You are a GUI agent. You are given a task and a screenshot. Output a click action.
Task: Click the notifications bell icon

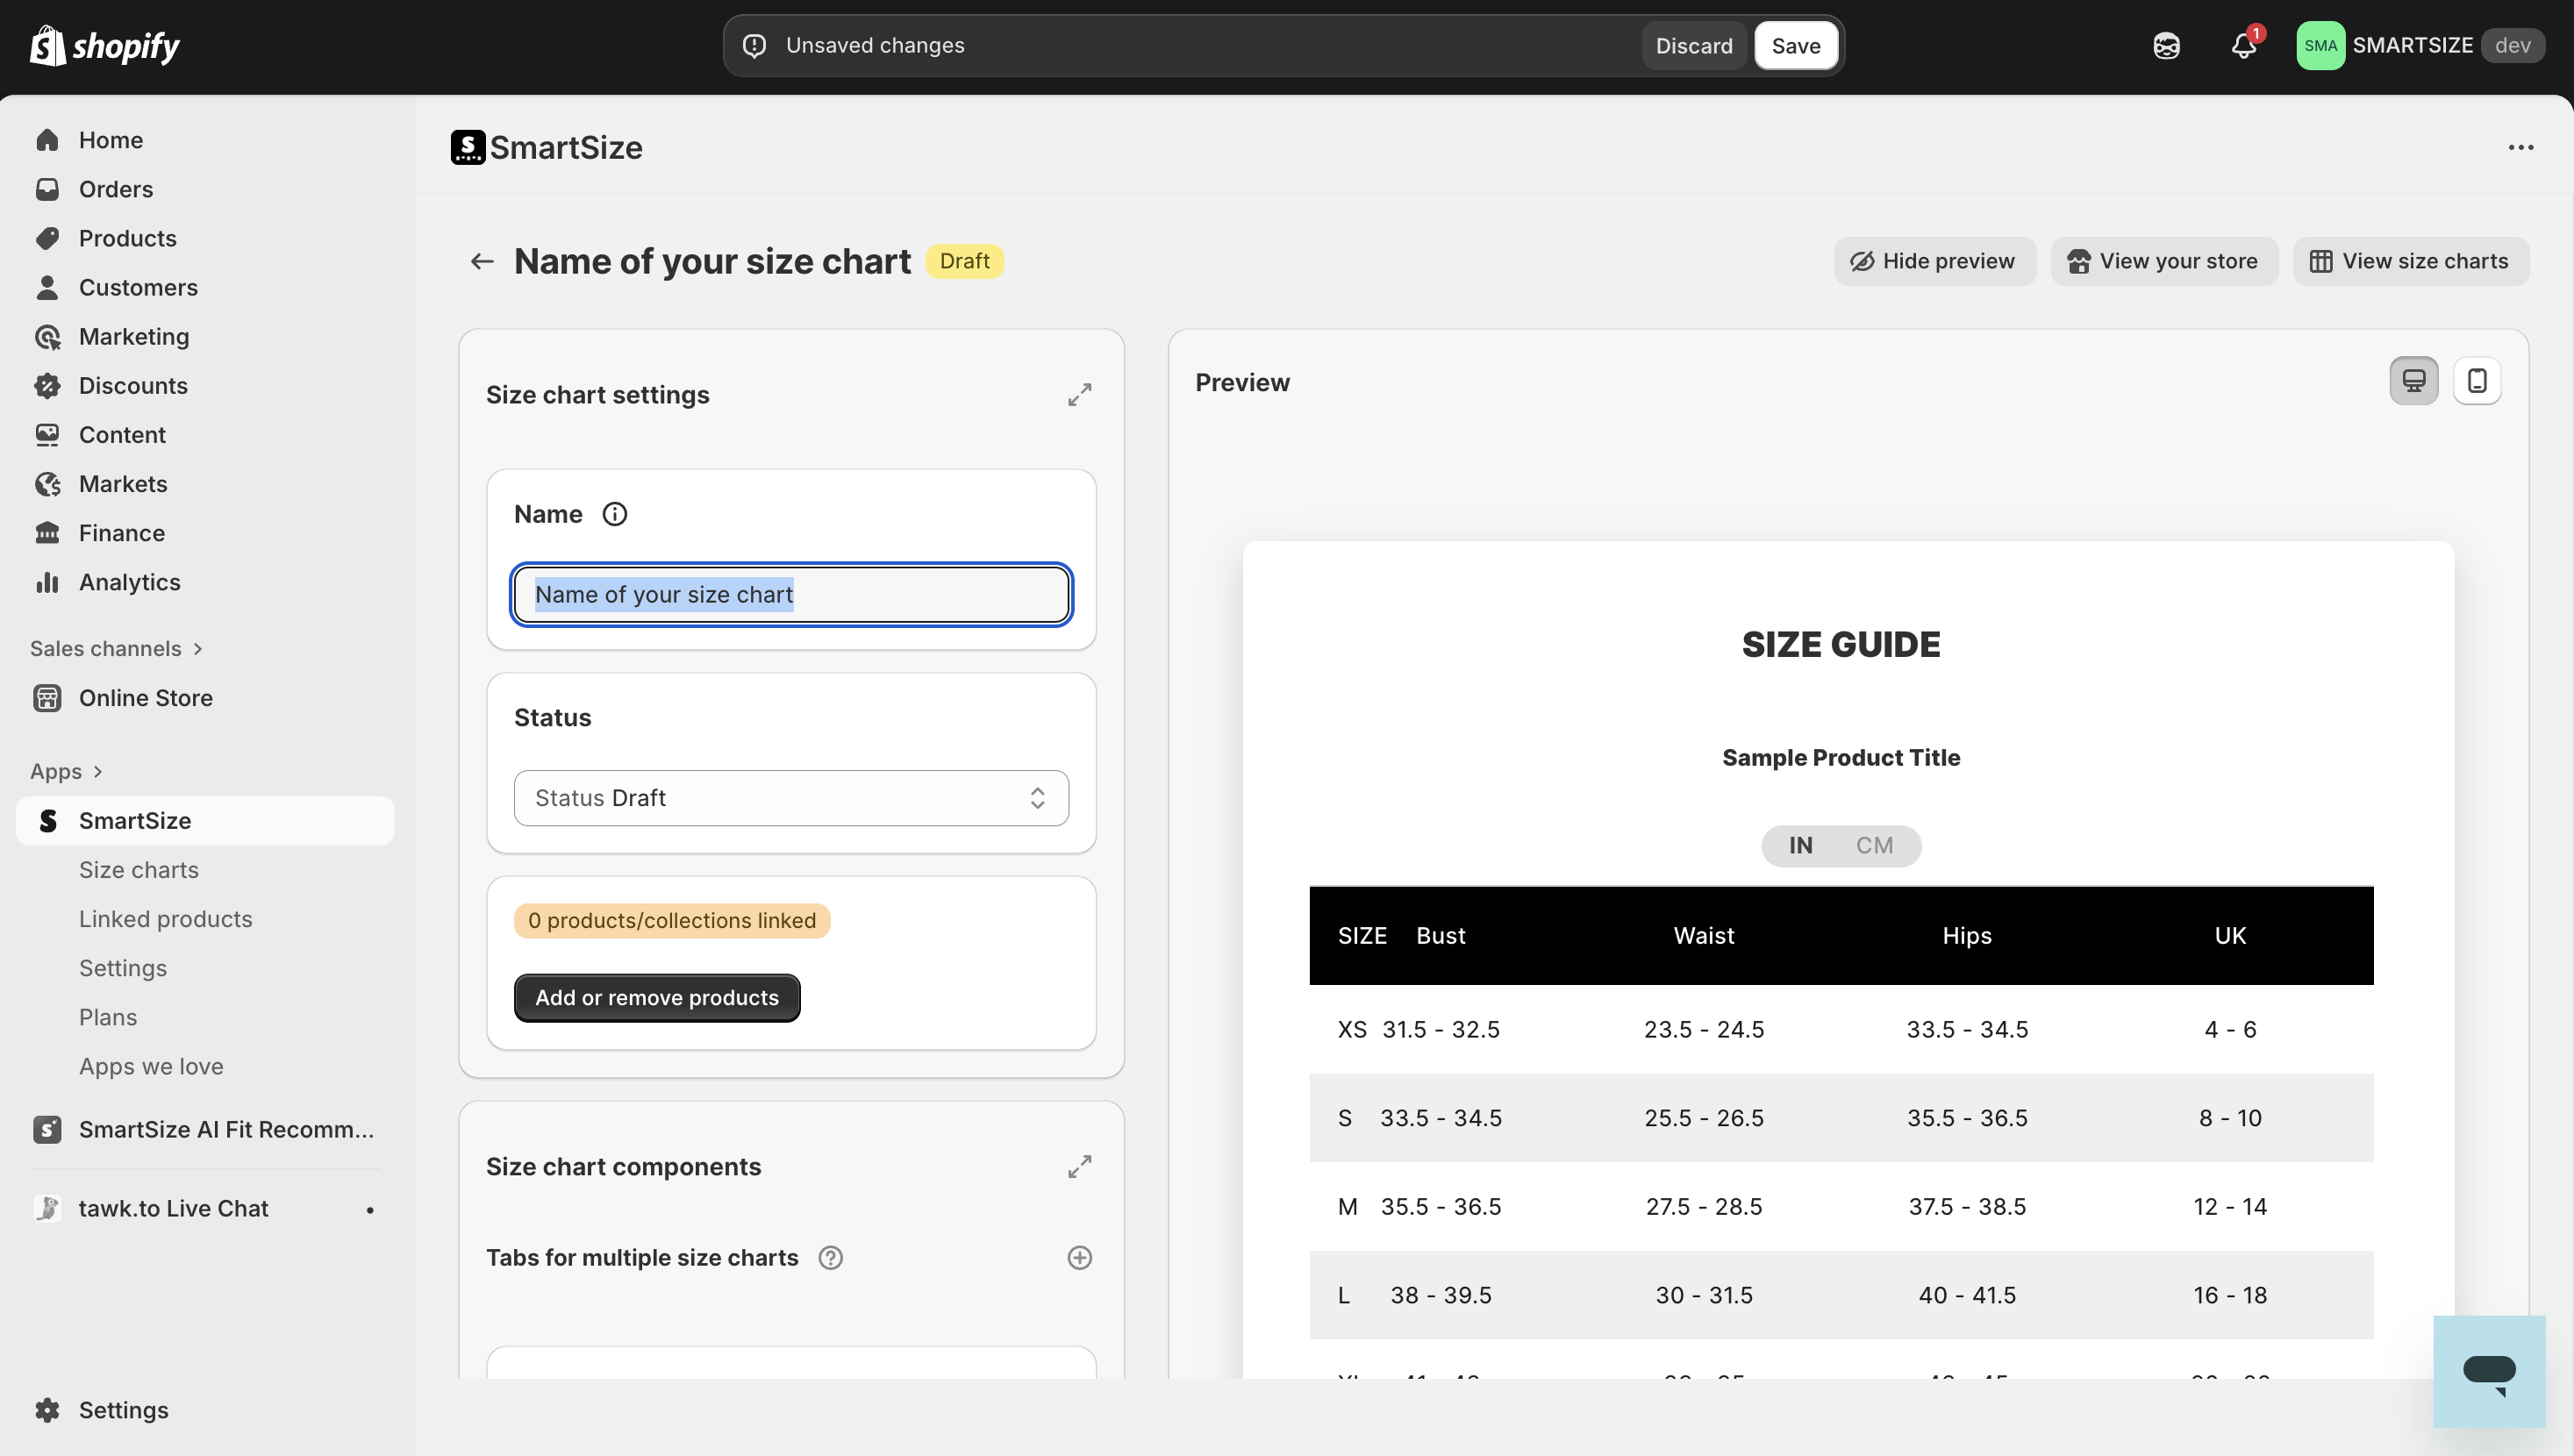click(2243, 46)
